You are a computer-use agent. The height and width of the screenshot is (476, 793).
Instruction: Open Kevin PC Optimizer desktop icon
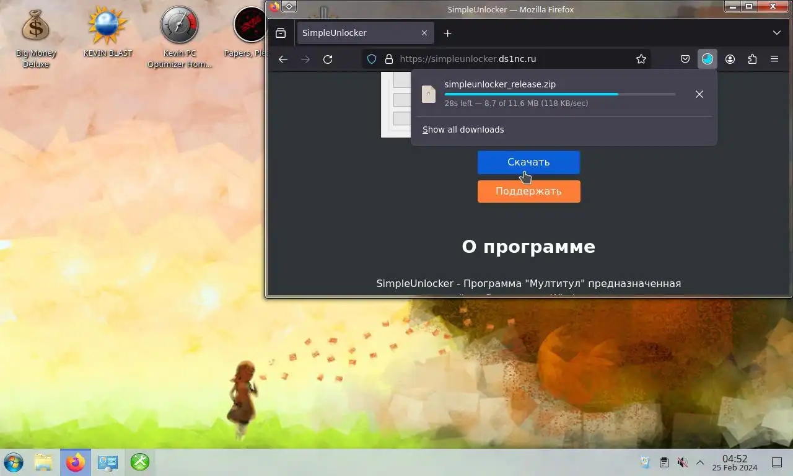click(x=180, y=37)
